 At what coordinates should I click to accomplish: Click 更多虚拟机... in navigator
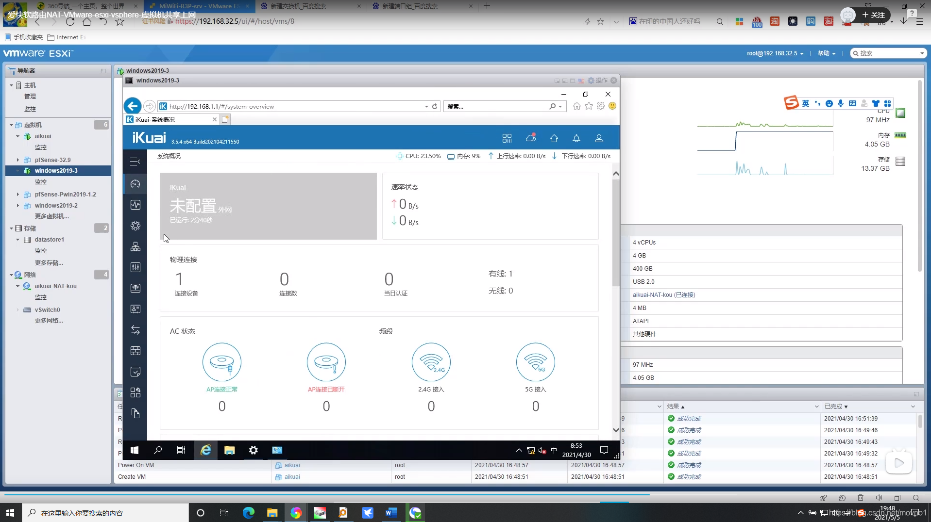[52, 216]
